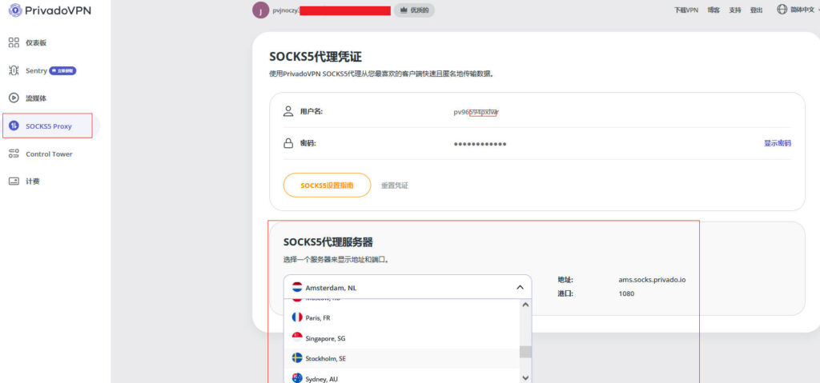This screenshot has height=383, width=820.
Task: Click the France flag for Paris
Action: pos(297,317)
